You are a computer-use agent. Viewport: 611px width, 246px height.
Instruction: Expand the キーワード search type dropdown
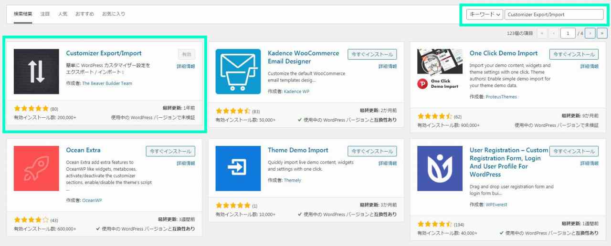point(485,14)
